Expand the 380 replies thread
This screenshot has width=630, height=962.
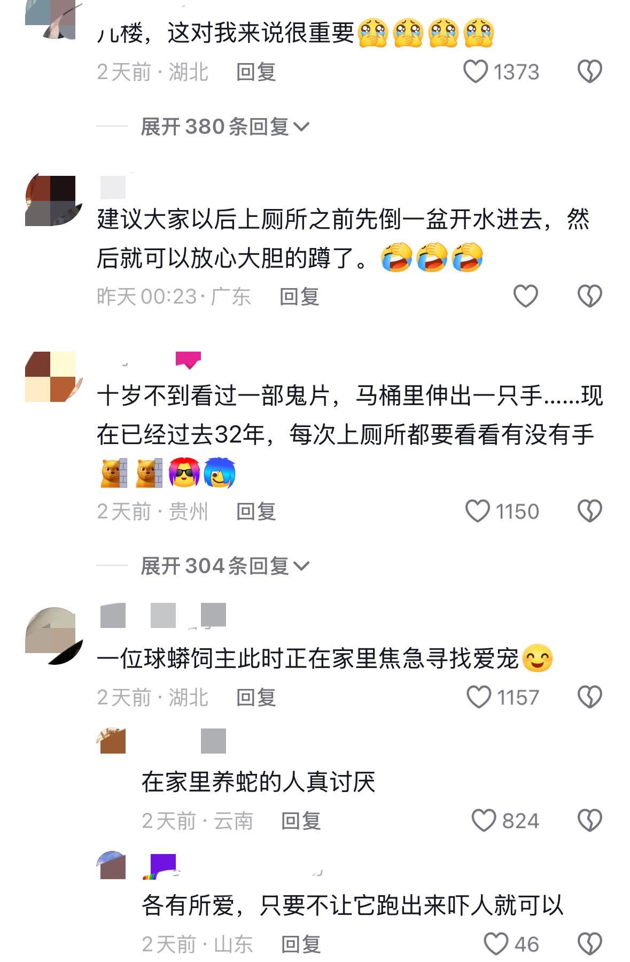(225, 127)
